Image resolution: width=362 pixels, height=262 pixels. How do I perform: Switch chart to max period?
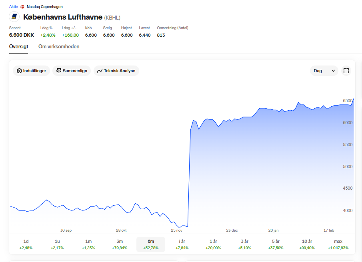(x=338, y=244)
